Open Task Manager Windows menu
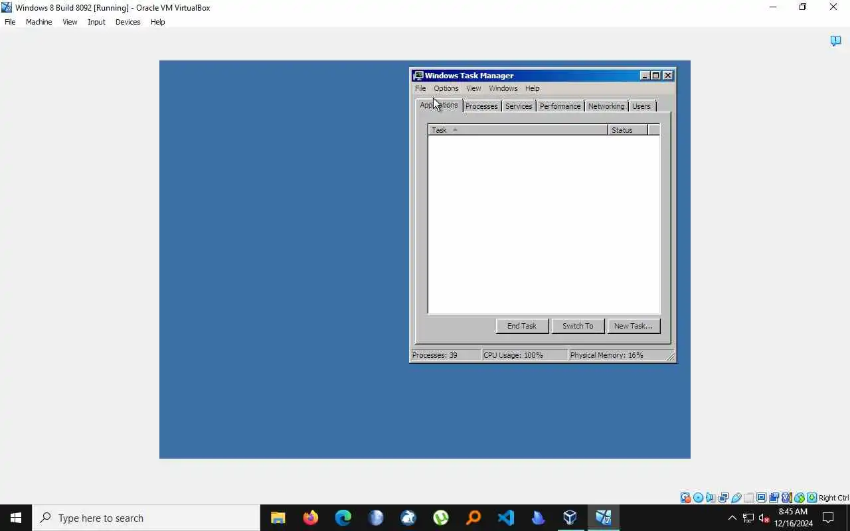The image size is (850, 531). coord(503,88)
